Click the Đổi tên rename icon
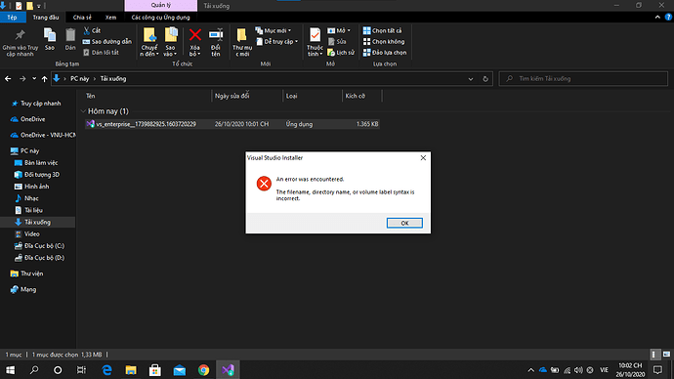This screenshot has height=379, width=674. 216,35
